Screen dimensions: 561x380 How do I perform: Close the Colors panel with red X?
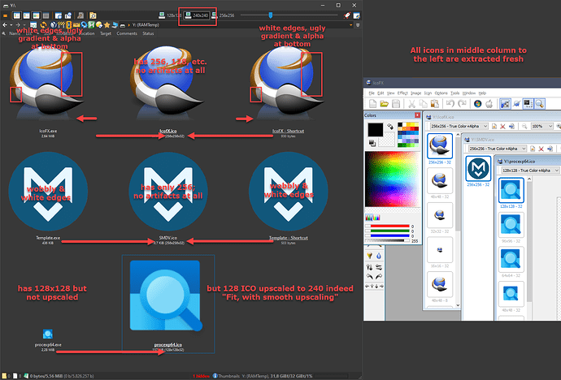coord(417,115)
